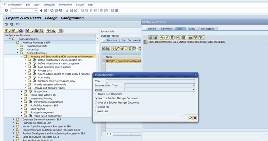Open the Goto menu
The image size is (268, 141).
[x=37, y=5]
